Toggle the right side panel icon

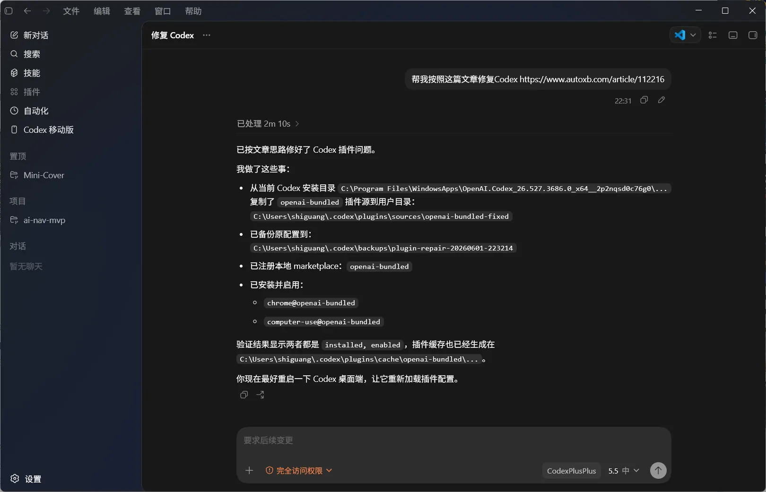click(x=753, y=35)
